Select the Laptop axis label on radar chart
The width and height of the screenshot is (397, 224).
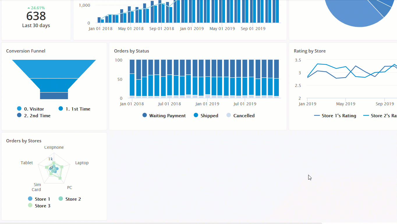click(x=82, y=163)
